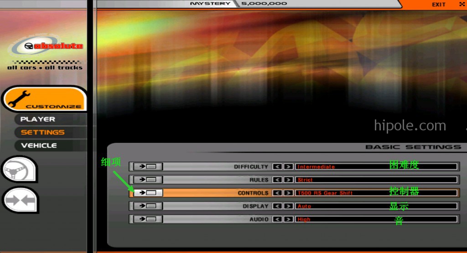Select the Settings menu item
467x253 pixels.
[42, 132]
